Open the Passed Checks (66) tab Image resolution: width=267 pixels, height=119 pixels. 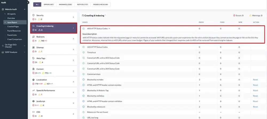click(100, 5)
